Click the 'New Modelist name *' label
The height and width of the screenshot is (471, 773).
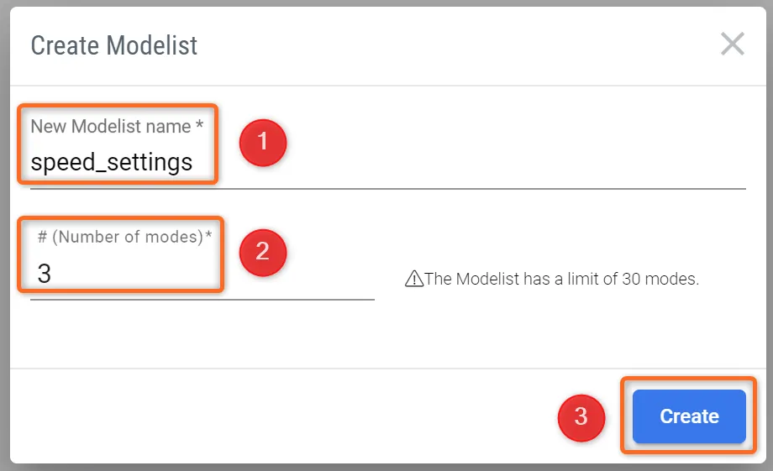tap(111, 127)
